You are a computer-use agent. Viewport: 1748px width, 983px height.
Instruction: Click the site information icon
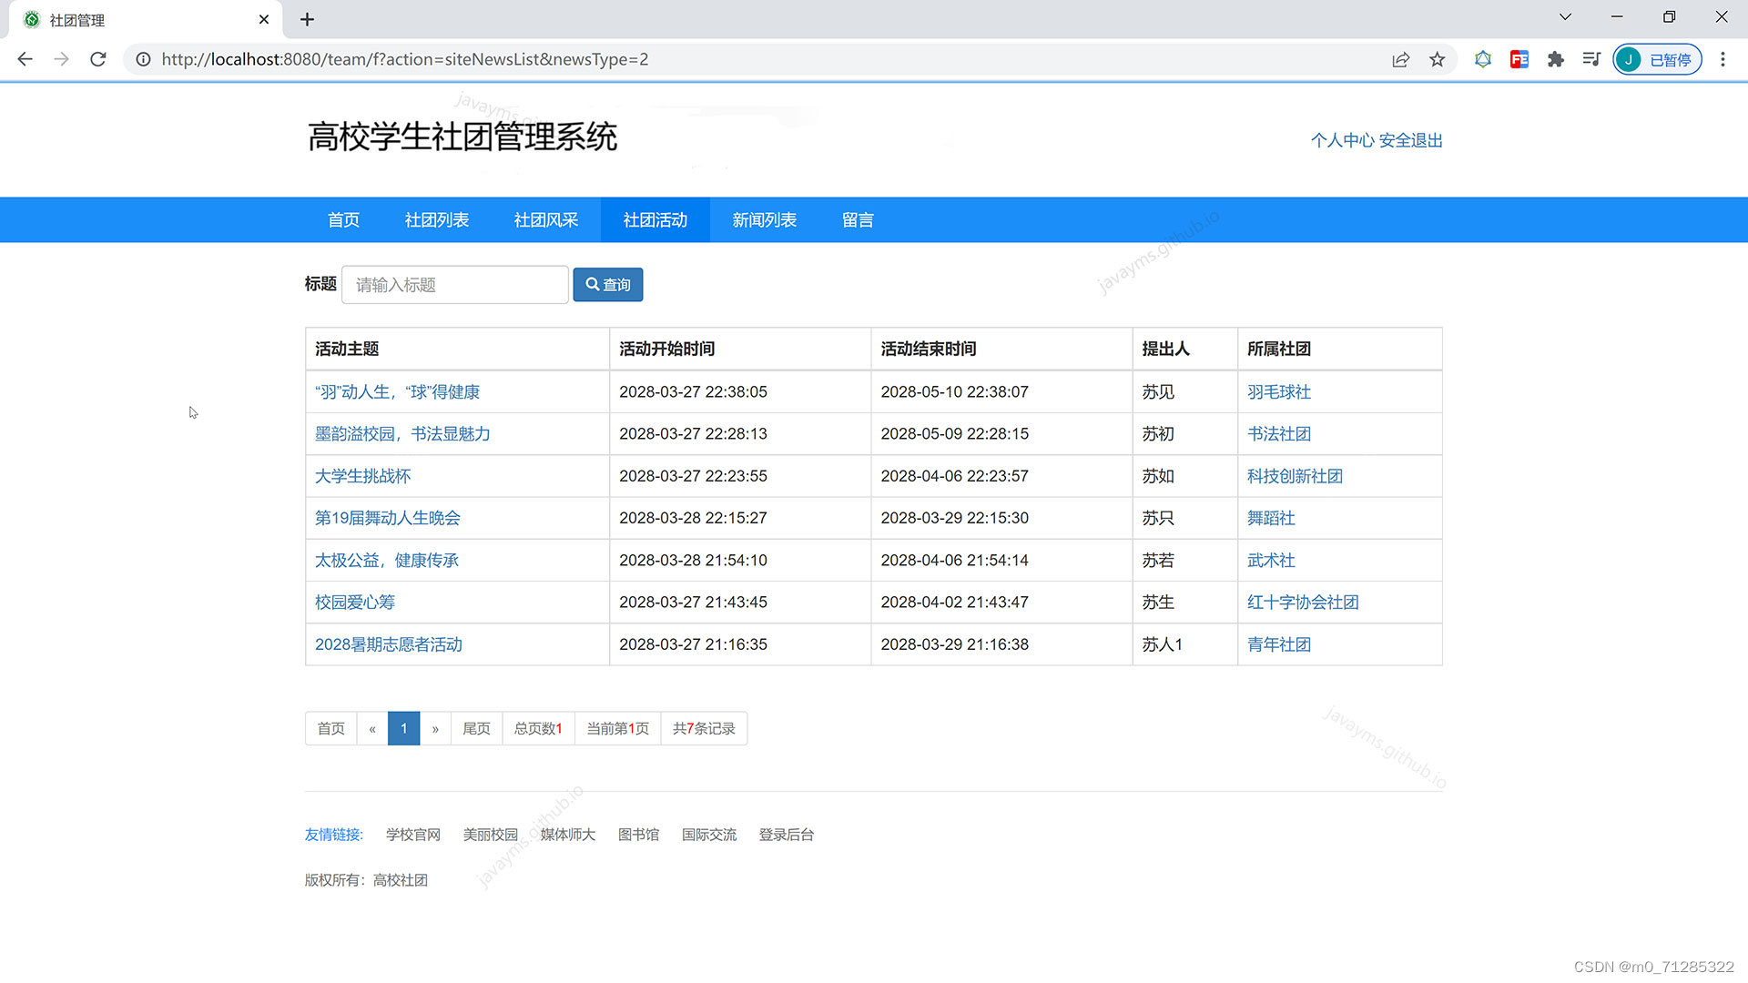[x=143, y=59]
